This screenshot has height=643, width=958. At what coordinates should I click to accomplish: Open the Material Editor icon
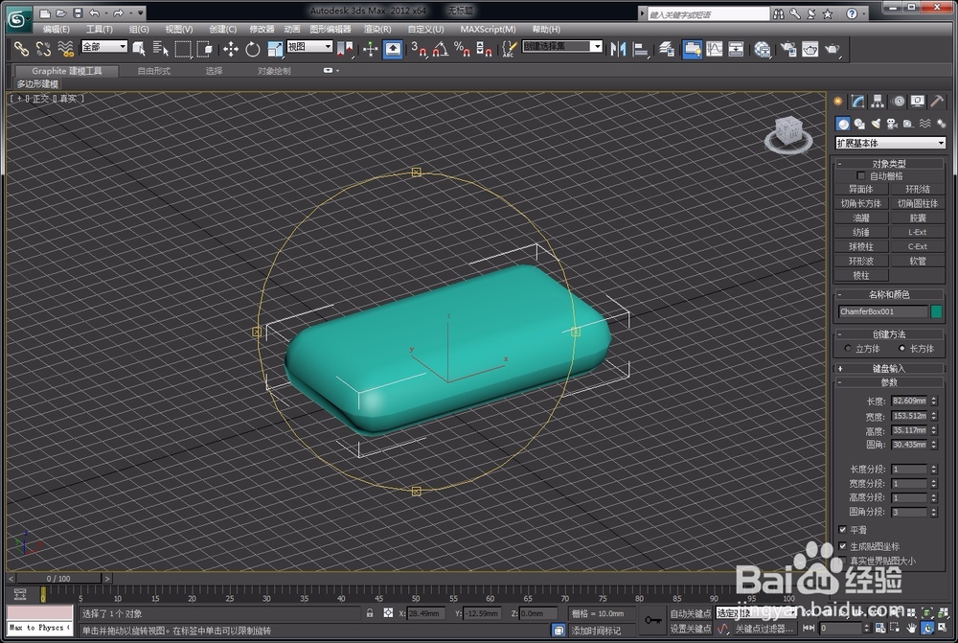tap(762, 49)
